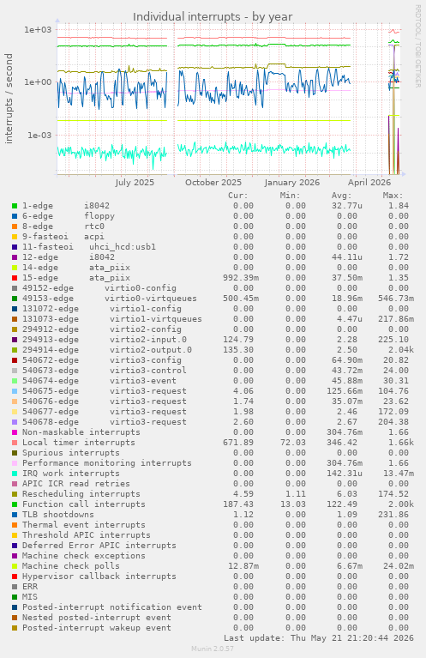Click the green 1-edge i8042 color swatch
426x658 pixels.
point(15,206)
